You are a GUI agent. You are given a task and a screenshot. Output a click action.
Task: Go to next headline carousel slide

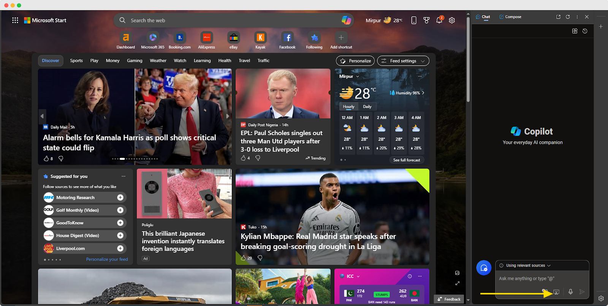(x=228, y=116)
